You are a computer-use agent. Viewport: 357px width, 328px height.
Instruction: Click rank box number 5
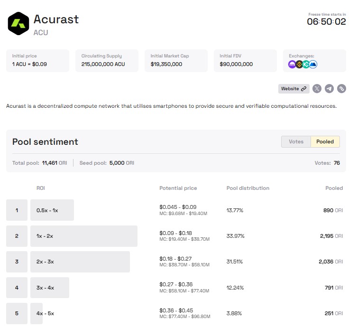17,313
